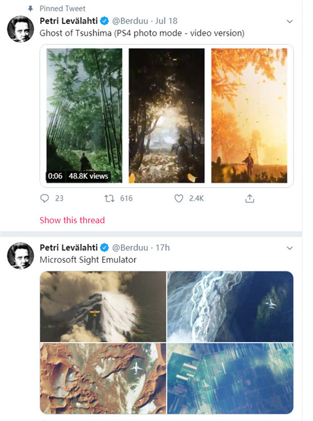Click Petri Levälahti name on second tweet
313x421 pixels.
(x=68, y=248)
